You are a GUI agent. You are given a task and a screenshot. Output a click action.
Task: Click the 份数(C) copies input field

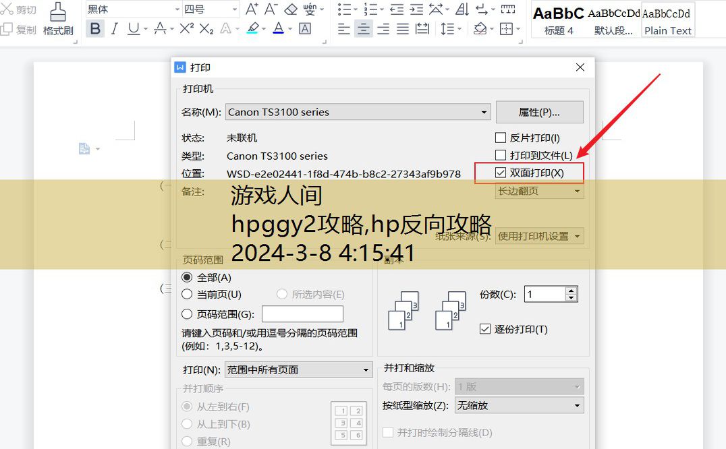(x=544, y=294)
